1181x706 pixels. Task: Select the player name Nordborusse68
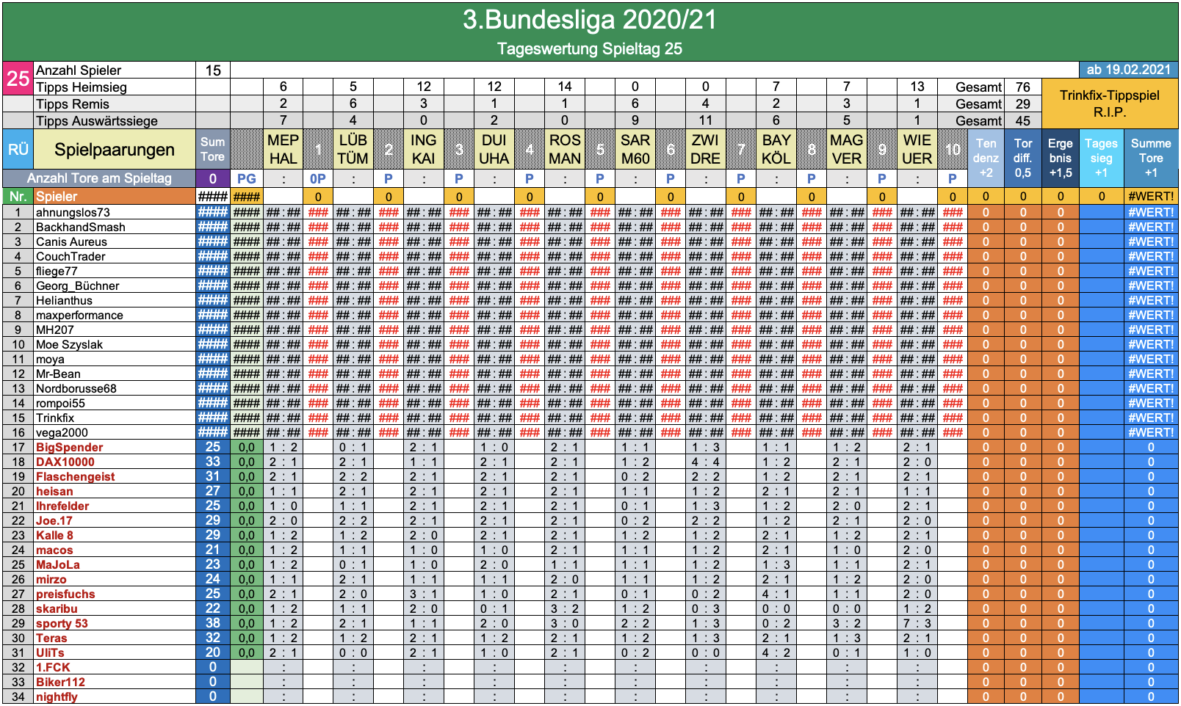(76, 388)
